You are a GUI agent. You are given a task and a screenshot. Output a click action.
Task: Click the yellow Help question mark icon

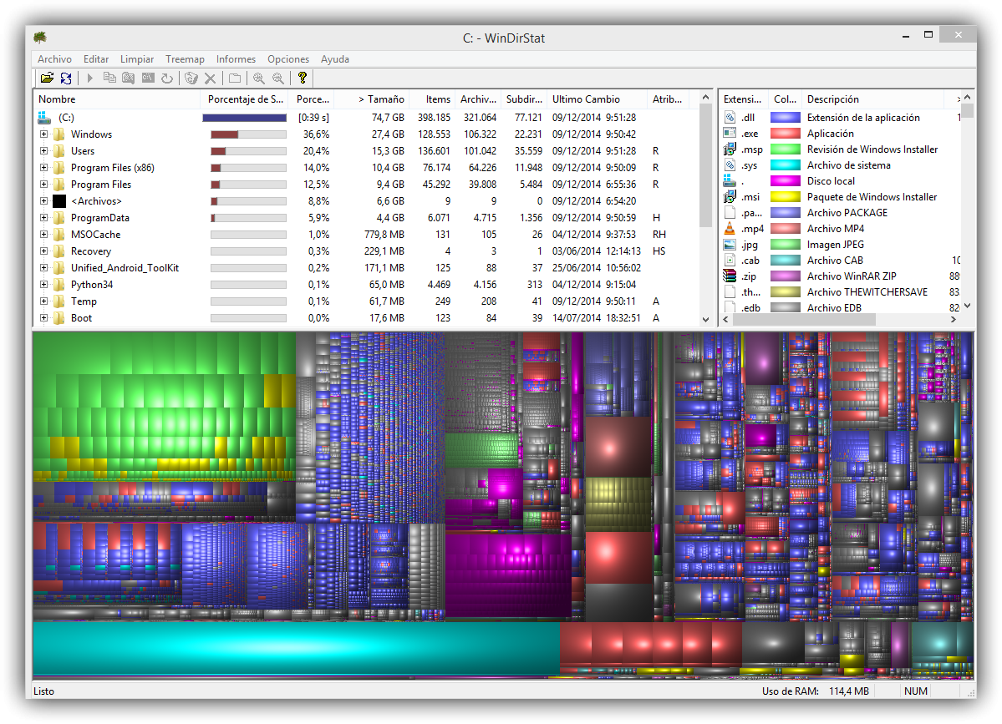click(303, 78)
